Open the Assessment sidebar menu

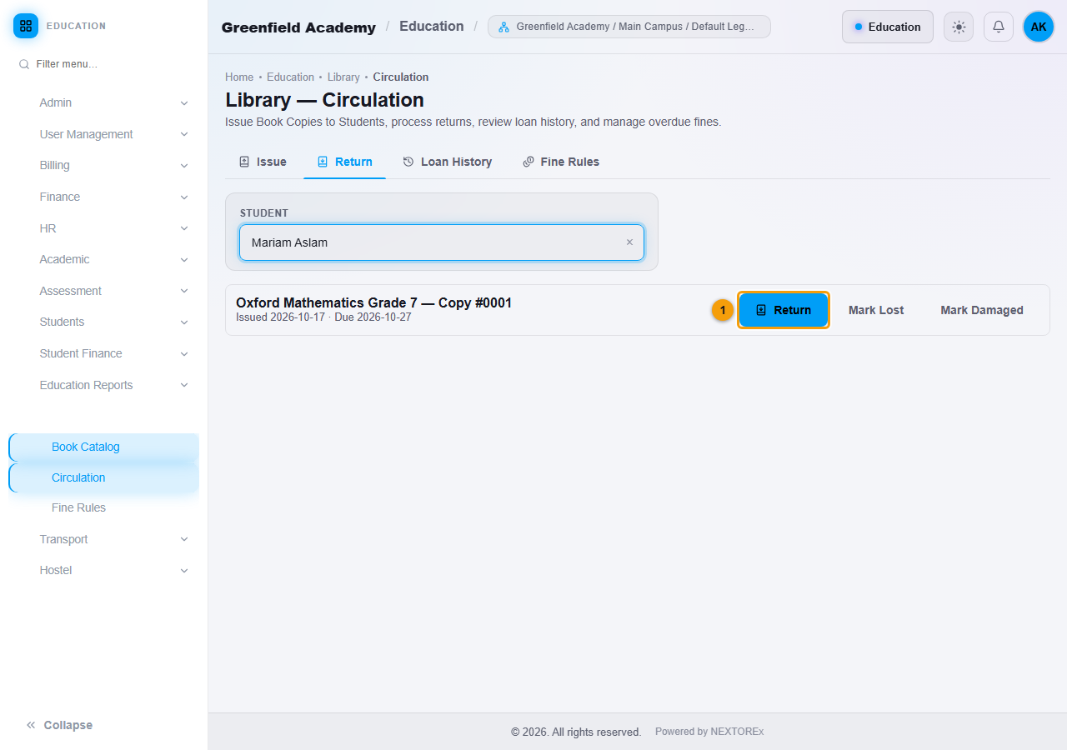point(104,291)
